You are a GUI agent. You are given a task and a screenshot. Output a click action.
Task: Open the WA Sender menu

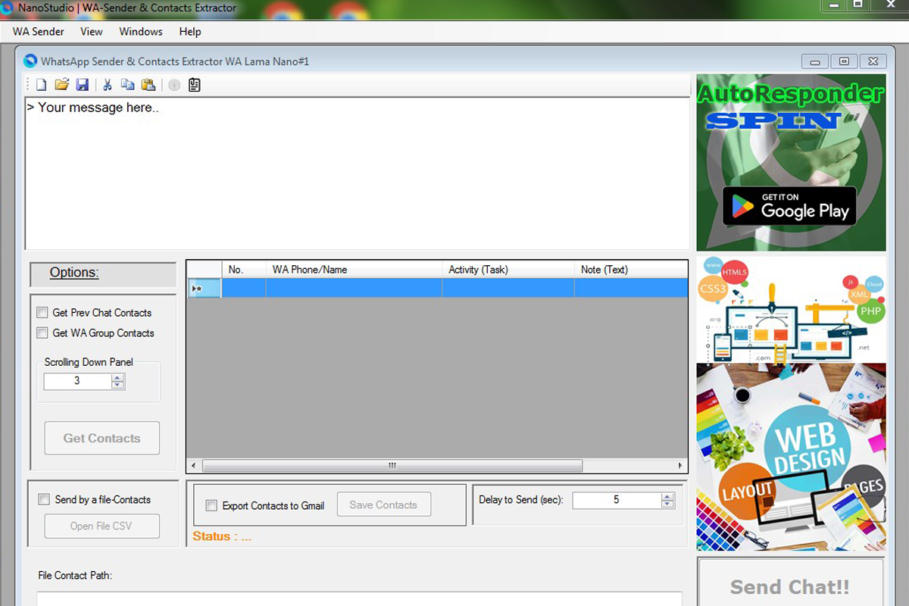click(39, 32)
